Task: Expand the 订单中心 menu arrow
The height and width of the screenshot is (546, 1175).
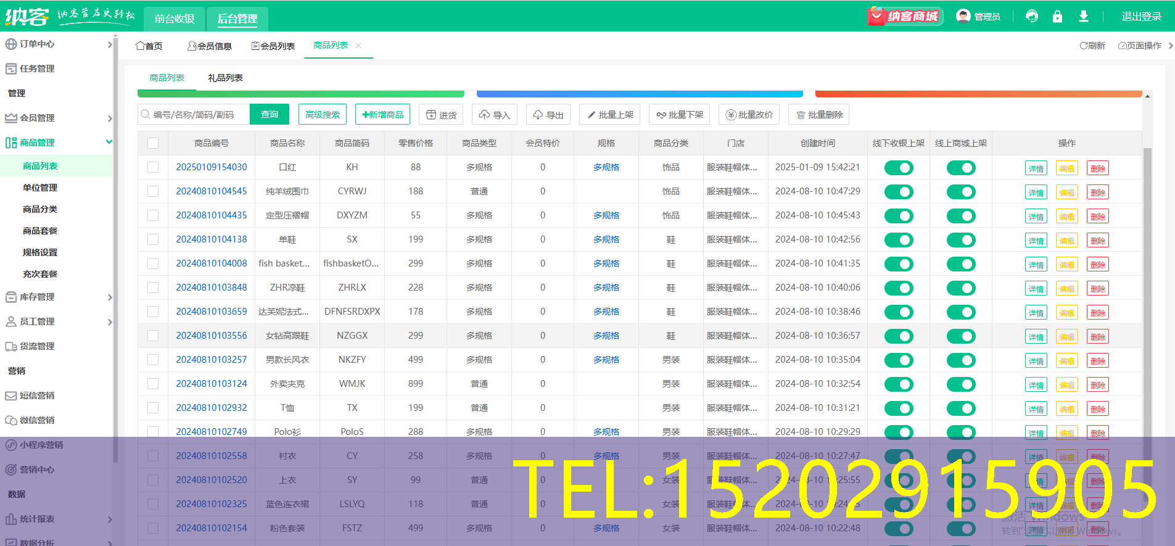Action: pos(110,44)
